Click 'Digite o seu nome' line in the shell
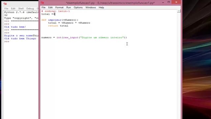Viewport: 211px width, 119px height. click(21, 36)
